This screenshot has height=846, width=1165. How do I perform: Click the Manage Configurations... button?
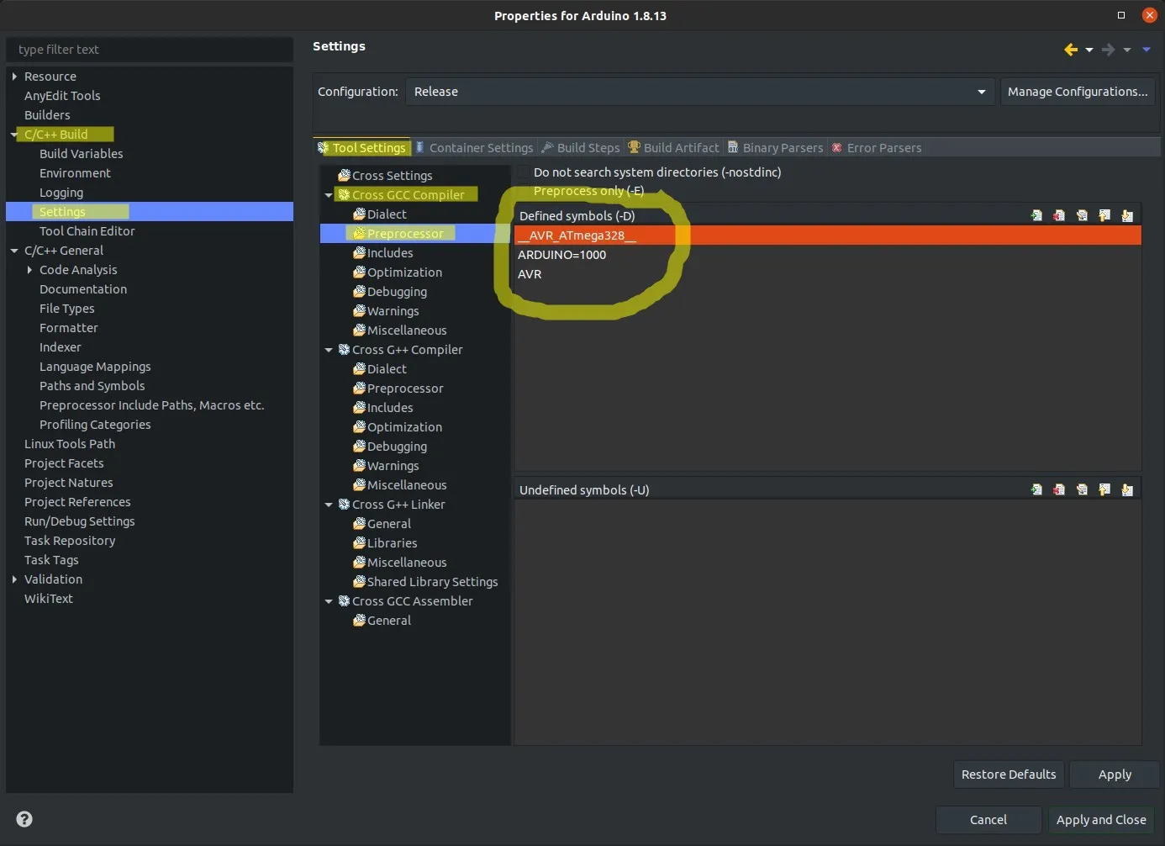(1078, 92)
